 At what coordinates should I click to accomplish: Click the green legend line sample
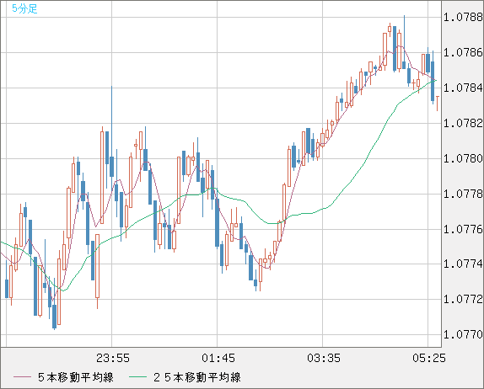point(137,377)
